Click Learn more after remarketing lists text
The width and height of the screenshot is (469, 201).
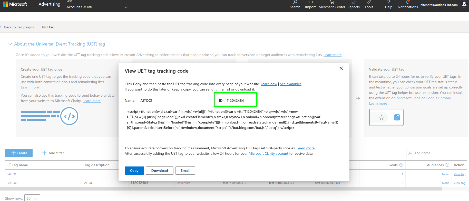pyautogui.click(x=333, y=55)
